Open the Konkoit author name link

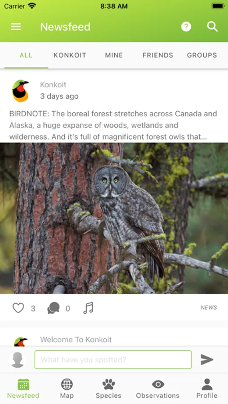pyautogui.click(x=53, y=84)
